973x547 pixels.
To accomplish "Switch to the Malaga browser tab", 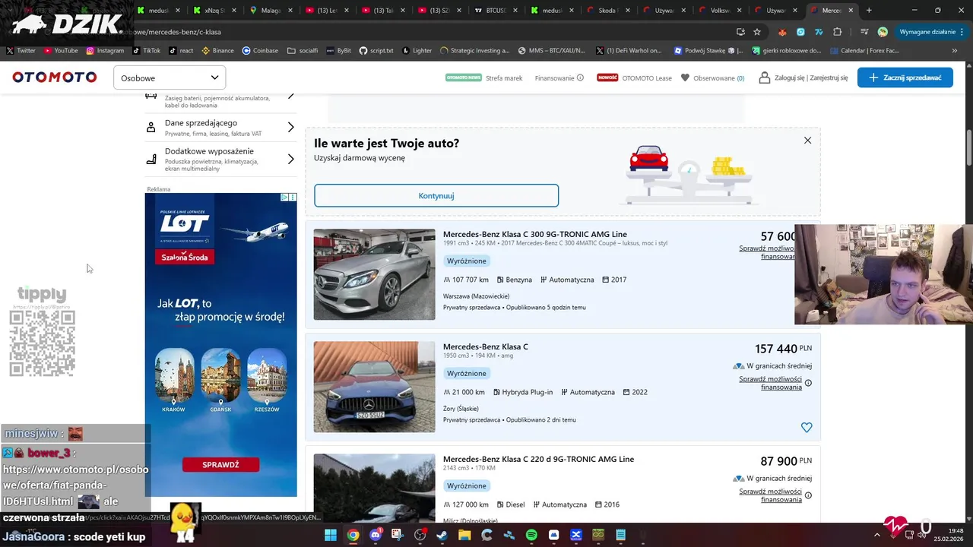I will [x=271, y=11].
